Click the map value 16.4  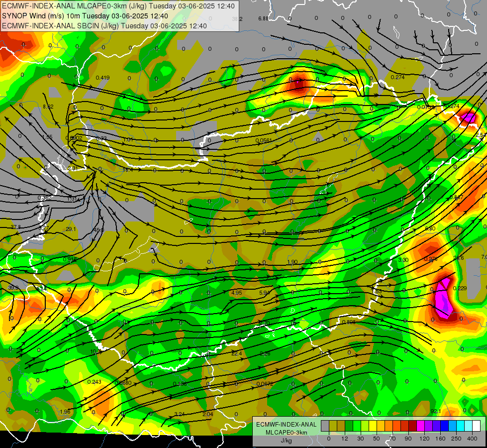coord(128,170)
